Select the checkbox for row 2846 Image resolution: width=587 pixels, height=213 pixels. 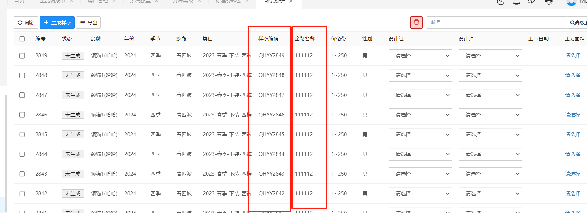(22, 115)
